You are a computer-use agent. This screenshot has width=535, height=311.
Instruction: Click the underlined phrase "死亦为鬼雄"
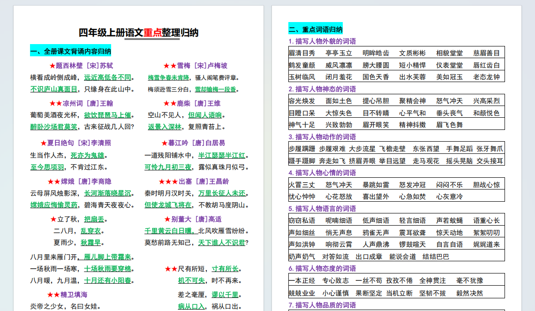(x=87, y=155)
